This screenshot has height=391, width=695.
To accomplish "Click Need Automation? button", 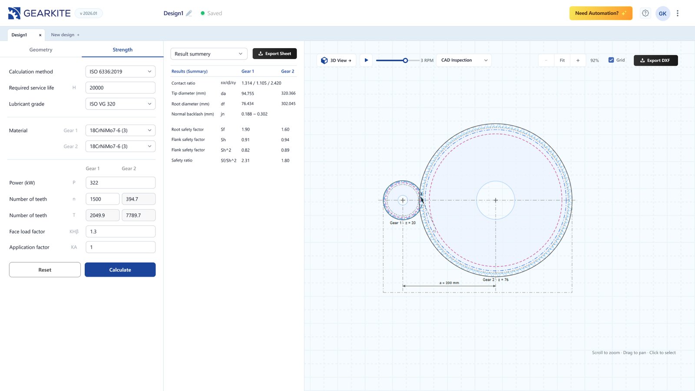I will tap(601, 13).
